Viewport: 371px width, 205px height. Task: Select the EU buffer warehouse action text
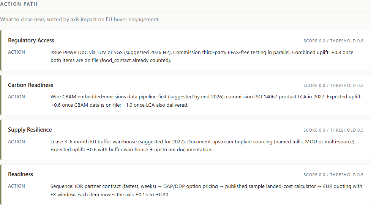(x=203, y=146)
